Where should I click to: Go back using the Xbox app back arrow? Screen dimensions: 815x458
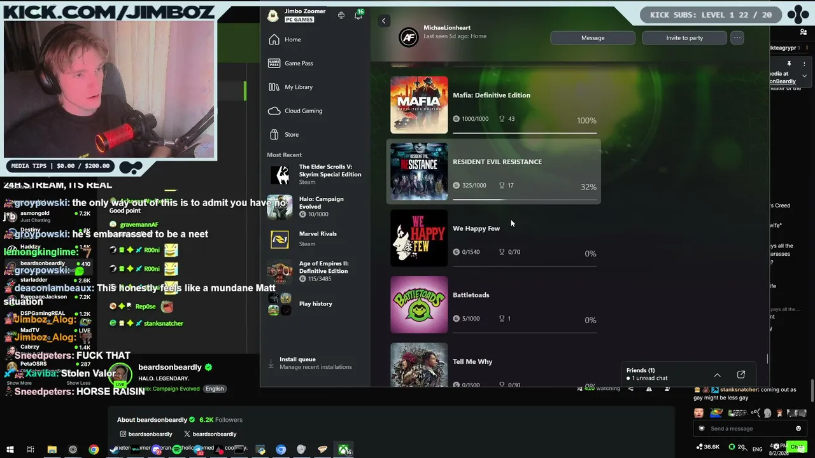pyautogui.click(x=383, y=21)
